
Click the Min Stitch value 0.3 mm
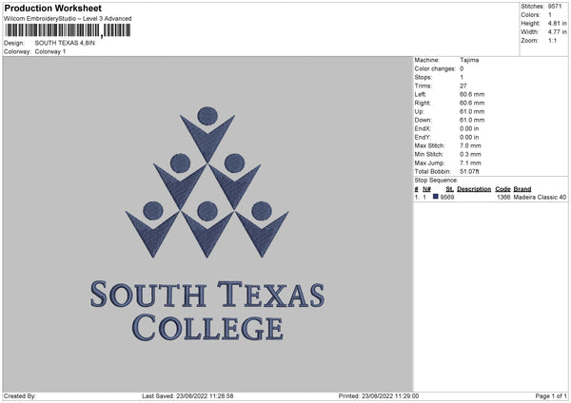tap(470, 154)
